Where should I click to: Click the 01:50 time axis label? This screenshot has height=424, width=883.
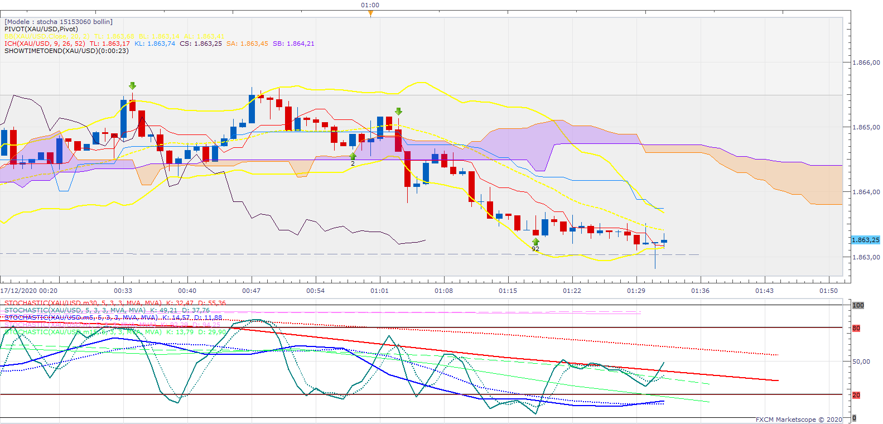point(829,291)
